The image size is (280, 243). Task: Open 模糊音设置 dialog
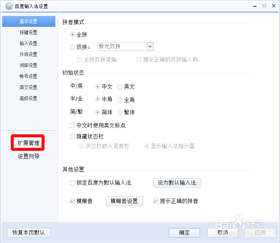tap(124, 201)
